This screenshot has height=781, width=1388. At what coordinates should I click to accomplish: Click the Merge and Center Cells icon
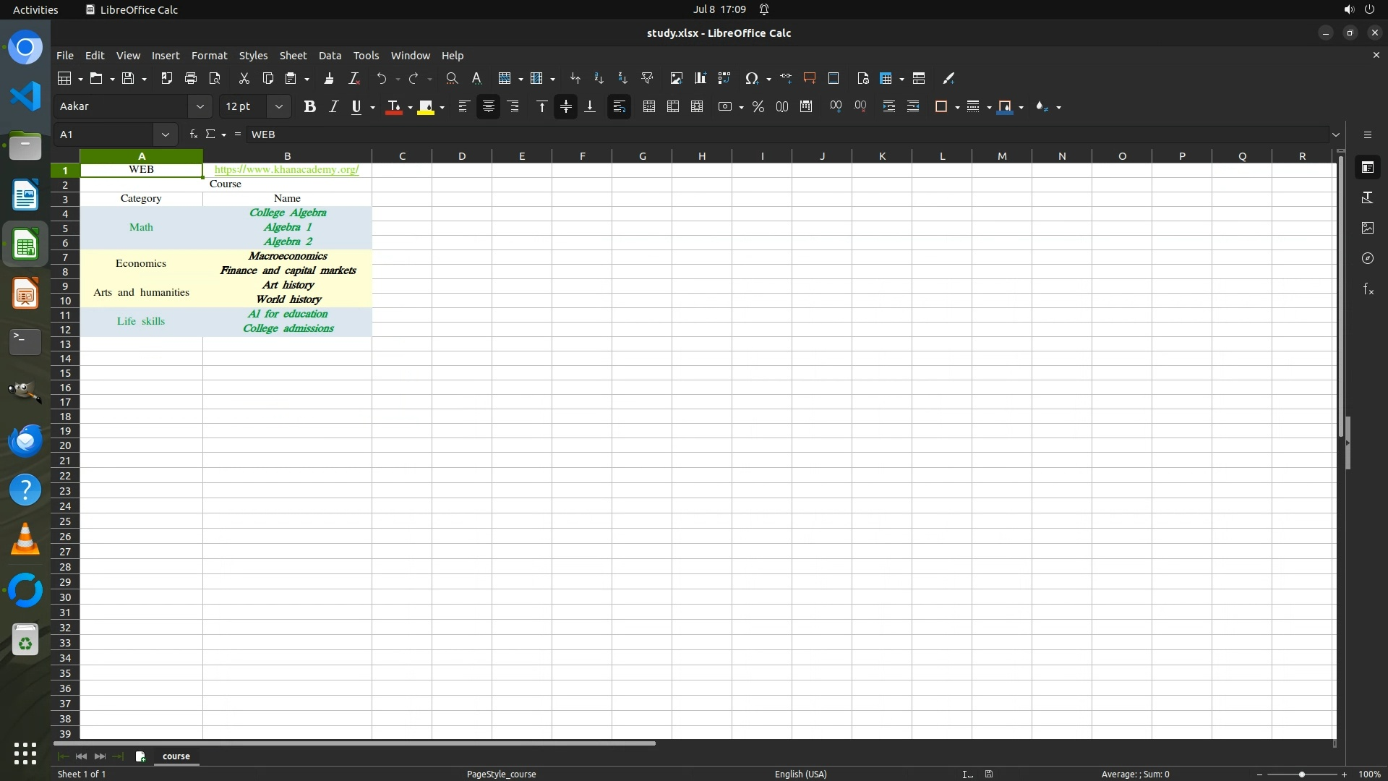(x=648, y=107)
